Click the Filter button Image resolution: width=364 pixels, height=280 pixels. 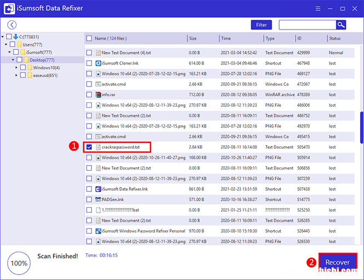click(262, 25)
